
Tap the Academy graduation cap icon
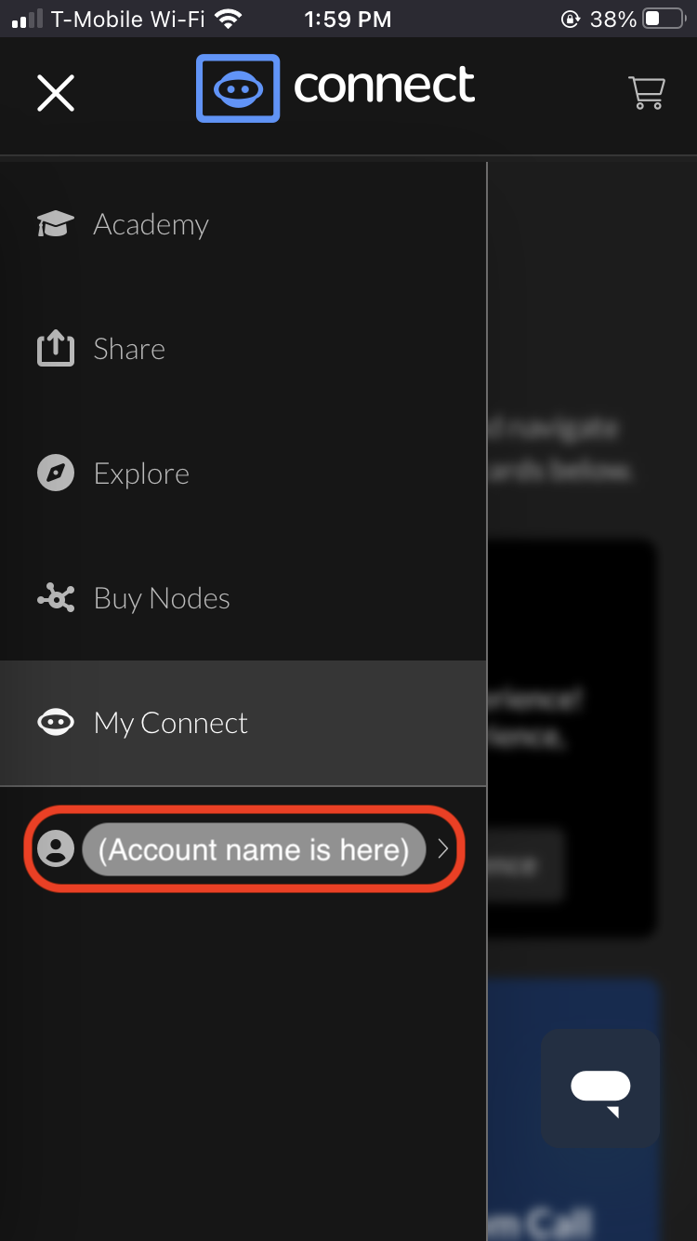[55, 224]
